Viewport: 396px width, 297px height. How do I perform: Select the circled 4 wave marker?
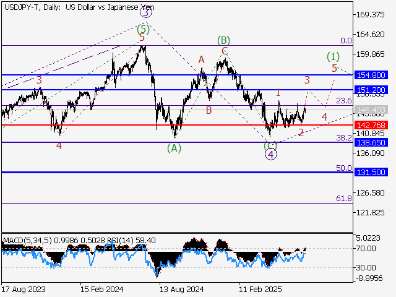270,155
